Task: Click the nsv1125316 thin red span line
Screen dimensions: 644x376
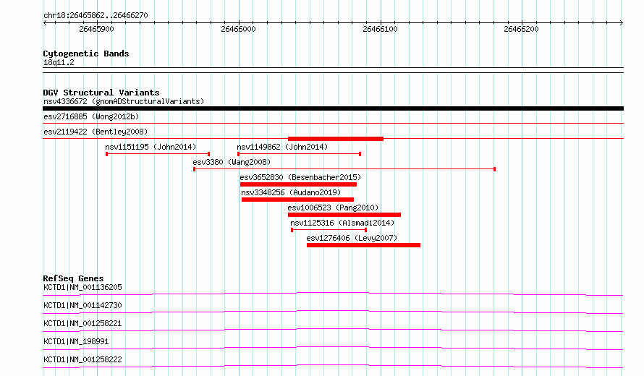Action: coord(329,230)
